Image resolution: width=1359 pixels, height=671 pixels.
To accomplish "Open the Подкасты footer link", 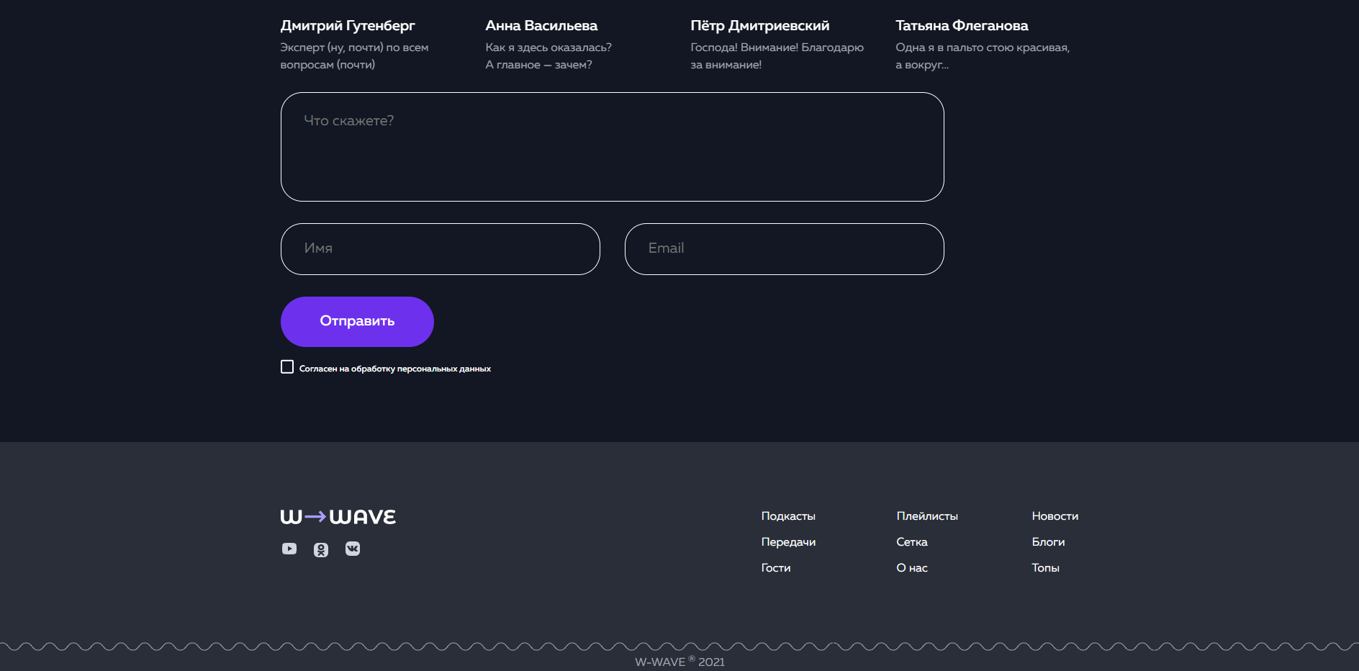I will (787, 516).
